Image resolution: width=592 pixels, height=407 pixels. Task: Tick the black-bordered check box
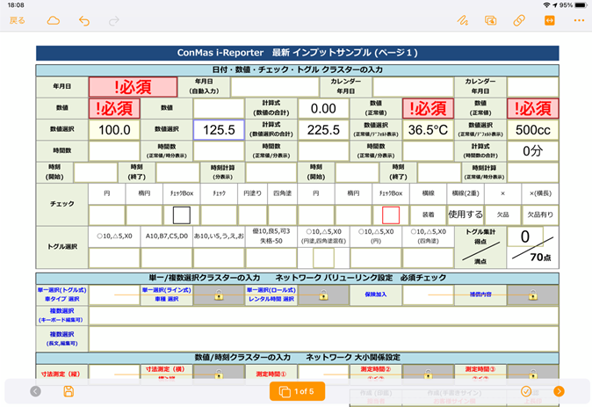(x=181, y=214)
